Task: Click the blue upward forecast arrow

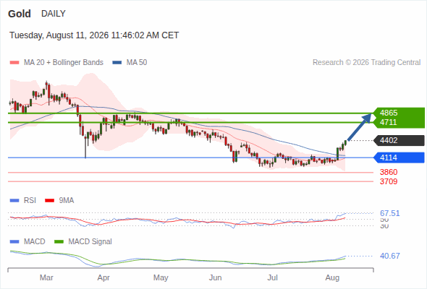Action: point(360,127)
